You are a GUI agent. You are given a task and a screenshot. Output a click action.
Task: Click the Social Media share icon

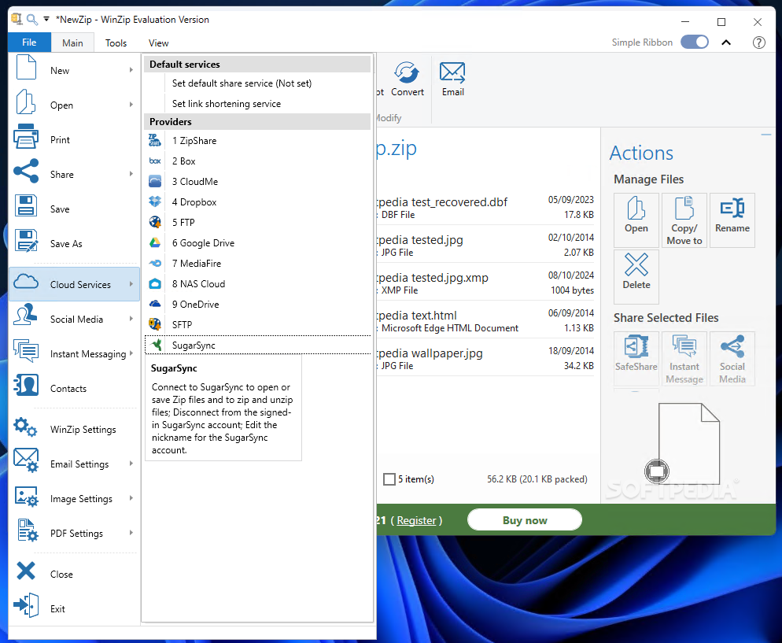point(732,346)
